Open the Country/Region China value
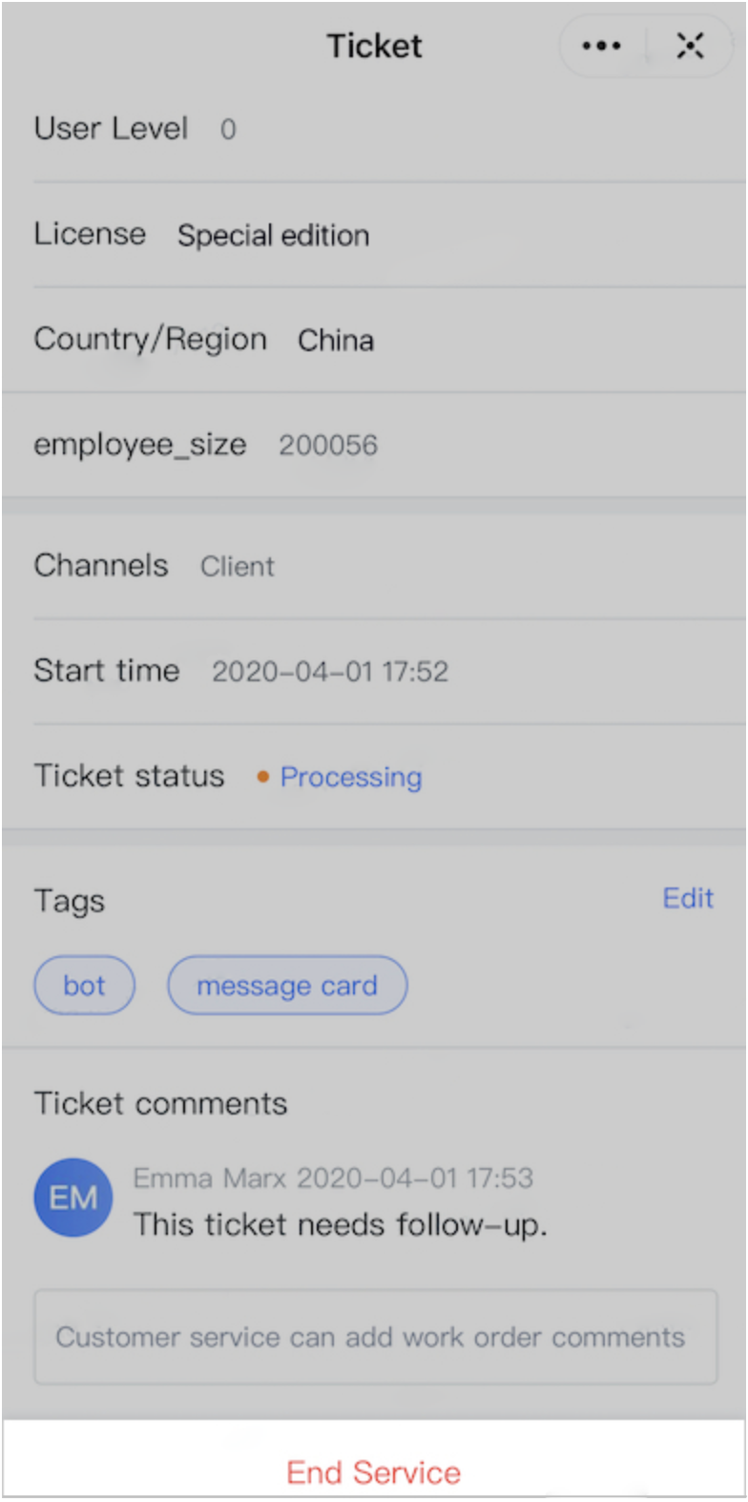Screen dimensions: 748x1502 [335, 340]
